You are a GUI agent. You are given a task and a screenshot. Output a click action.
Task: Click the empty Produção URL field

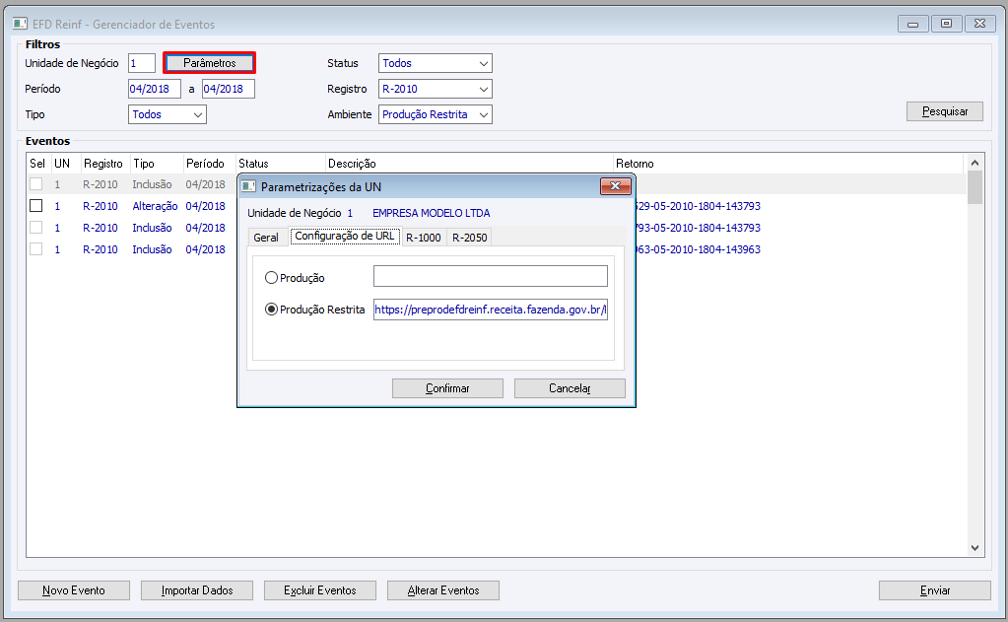[x=491, y=276]
